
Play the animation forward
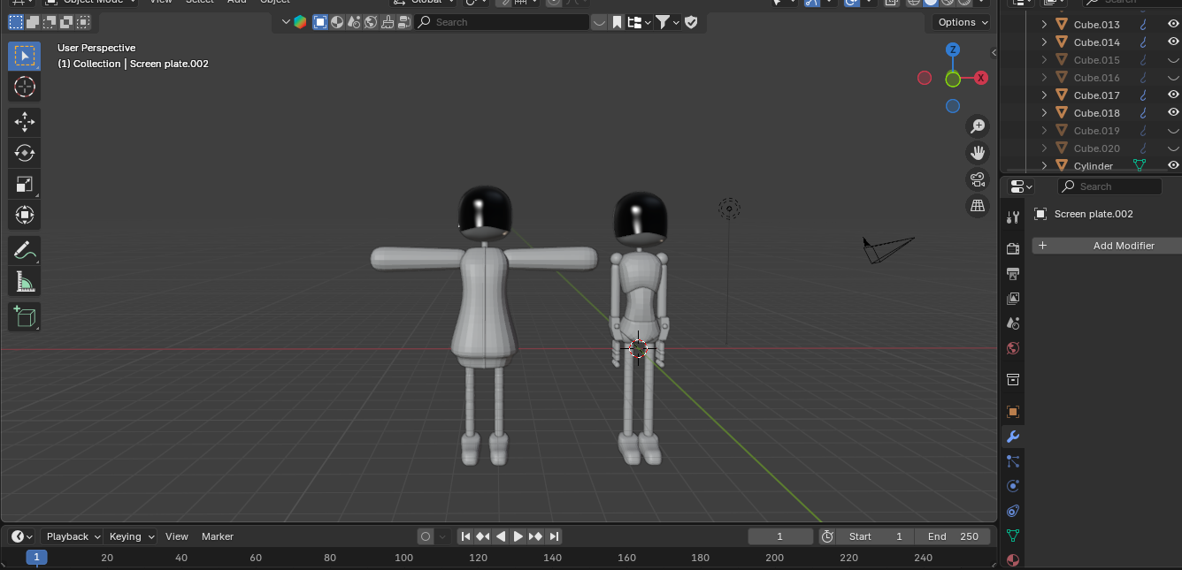518,536
